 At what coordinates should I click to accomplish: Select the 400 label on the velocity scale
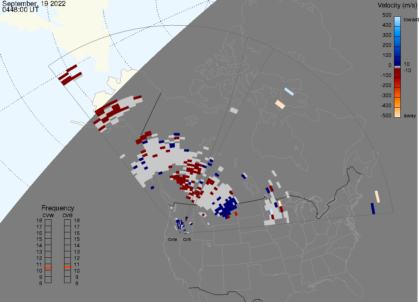click(387, 25)
